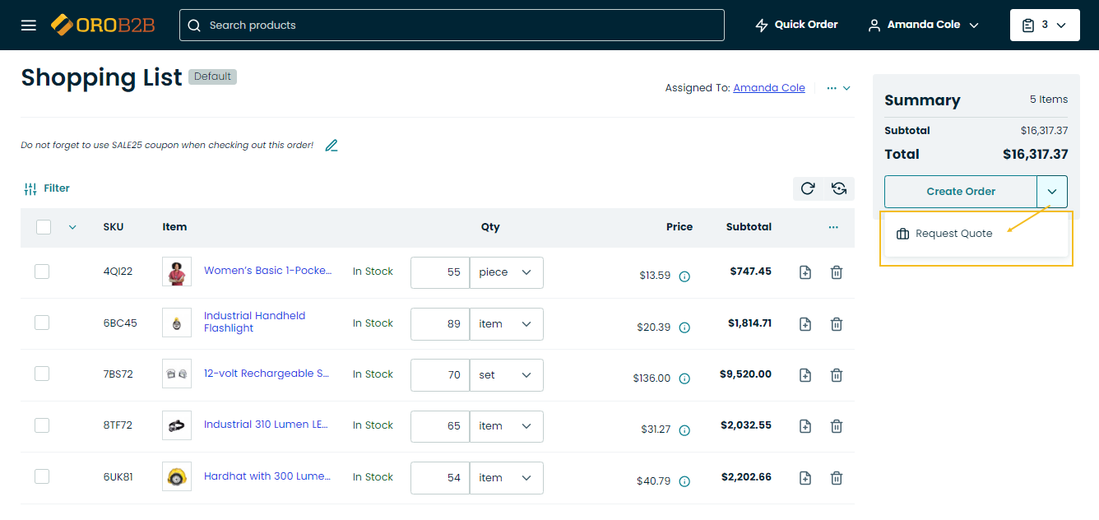Delete the Industrial Handheld Flashlight row
The height and width of the screenshot is (520, 1099).
pos(837,324)
